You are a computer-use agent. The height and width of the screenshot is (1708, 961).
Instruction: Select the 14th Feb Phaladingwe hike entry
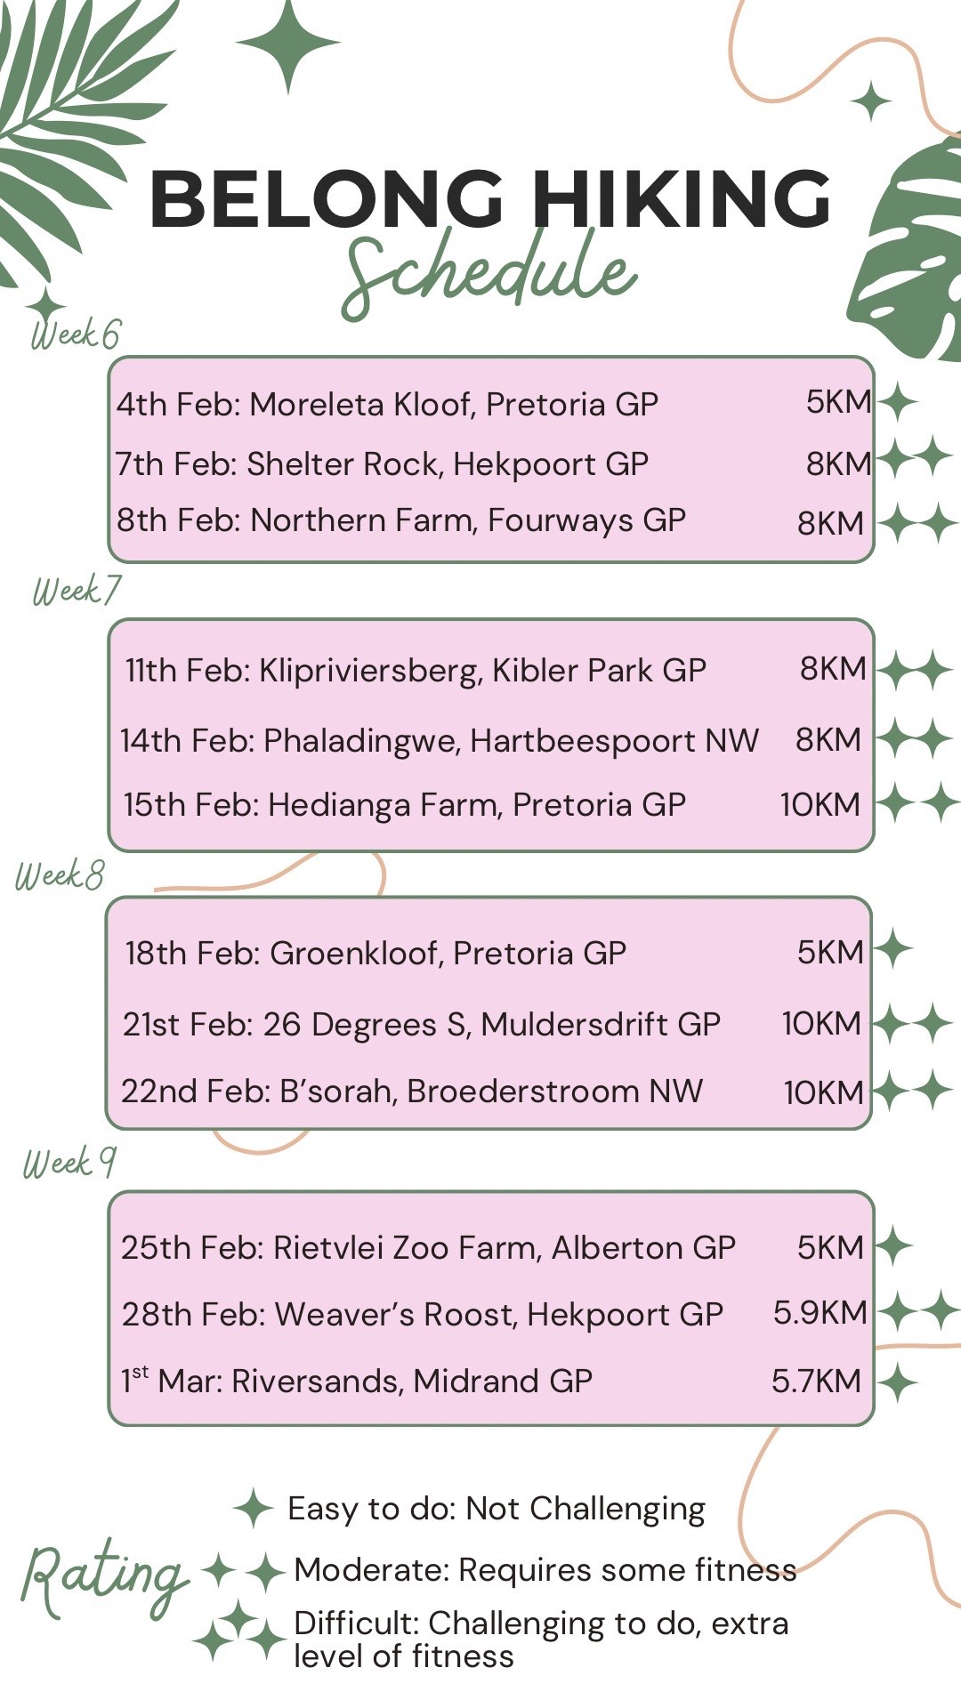[440, 740]
